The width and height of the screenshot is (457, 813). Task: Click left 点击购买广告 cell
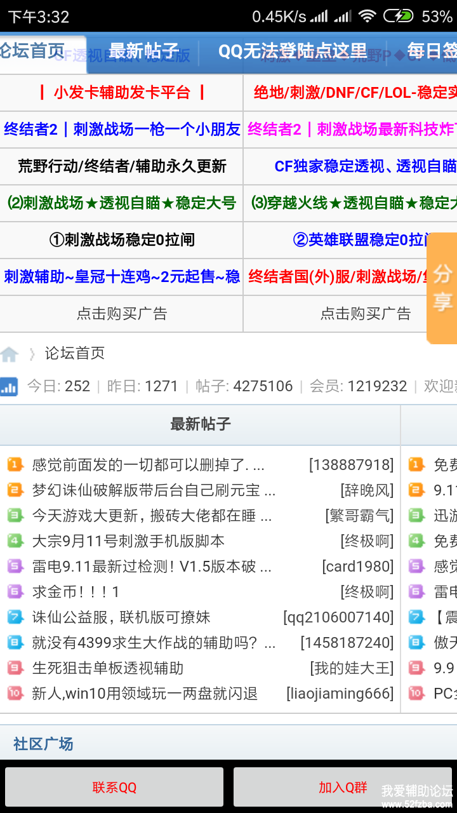click(121, 314)
